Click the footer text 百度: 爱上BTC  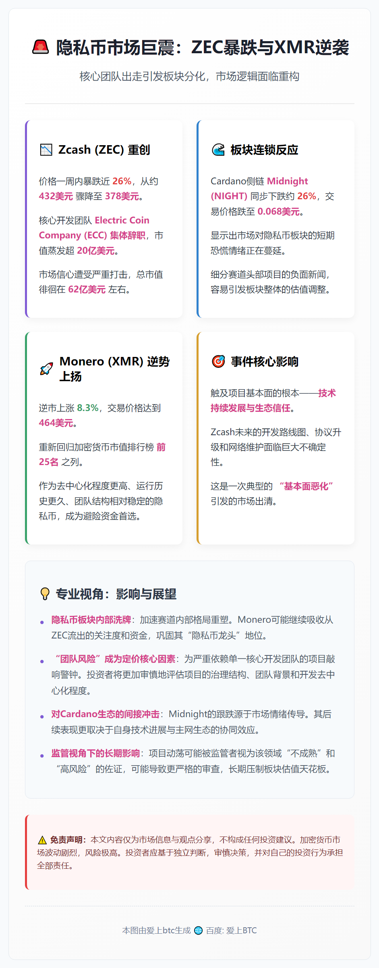[231, 930]
